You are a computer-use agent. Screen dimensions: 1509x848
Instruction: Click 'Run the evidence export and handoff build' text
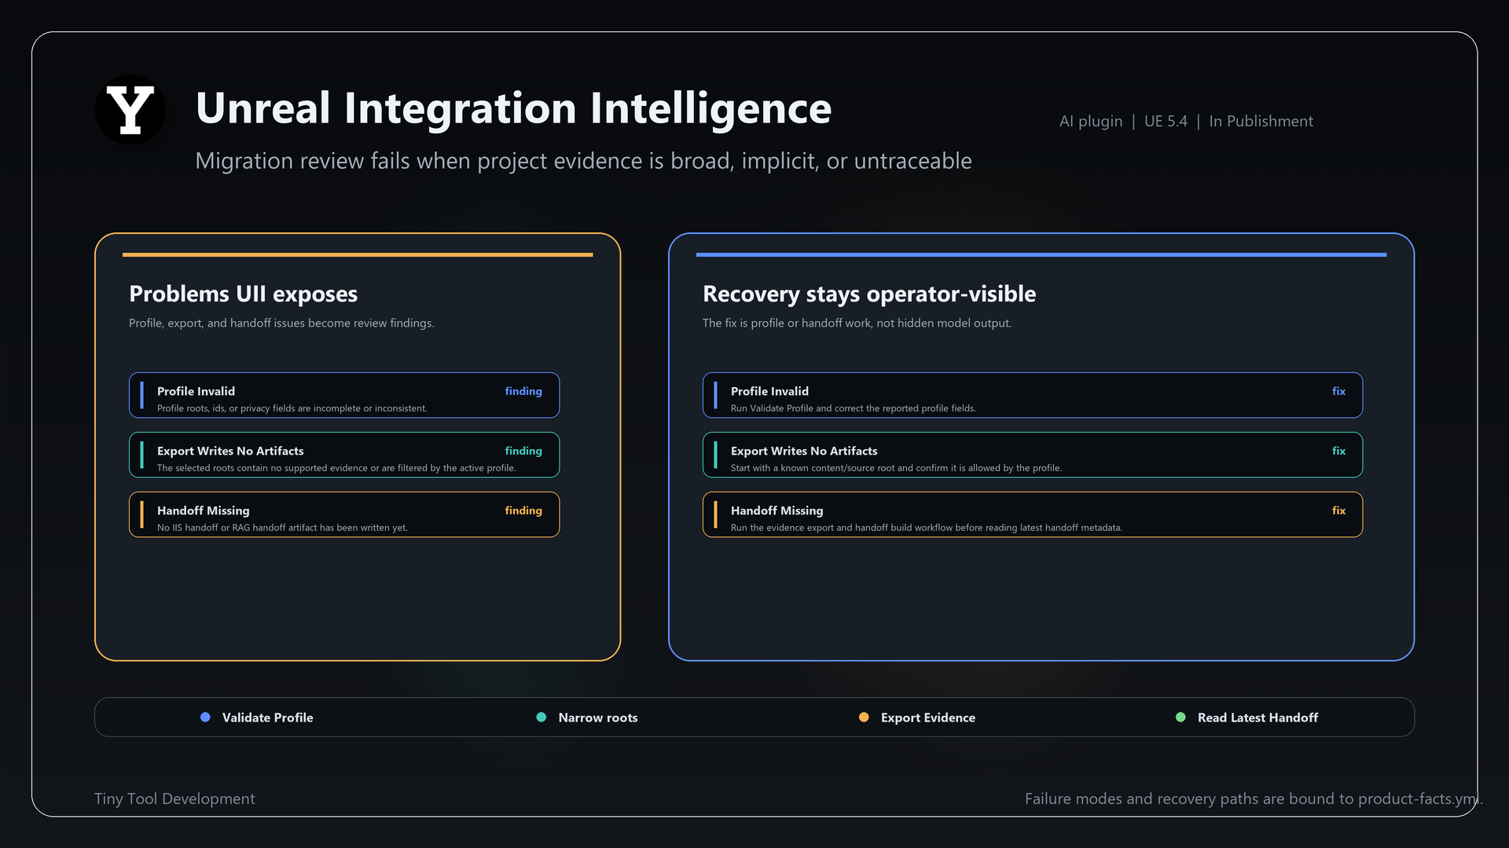927,528
